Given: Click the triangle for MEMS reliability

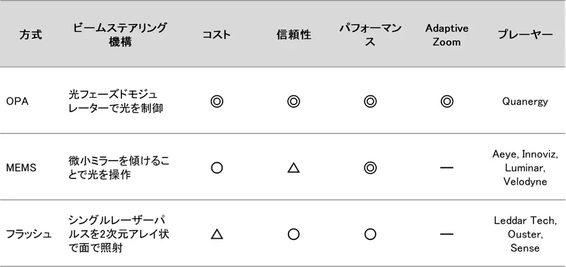Looking at the screenshot, I should pos(293,167).
